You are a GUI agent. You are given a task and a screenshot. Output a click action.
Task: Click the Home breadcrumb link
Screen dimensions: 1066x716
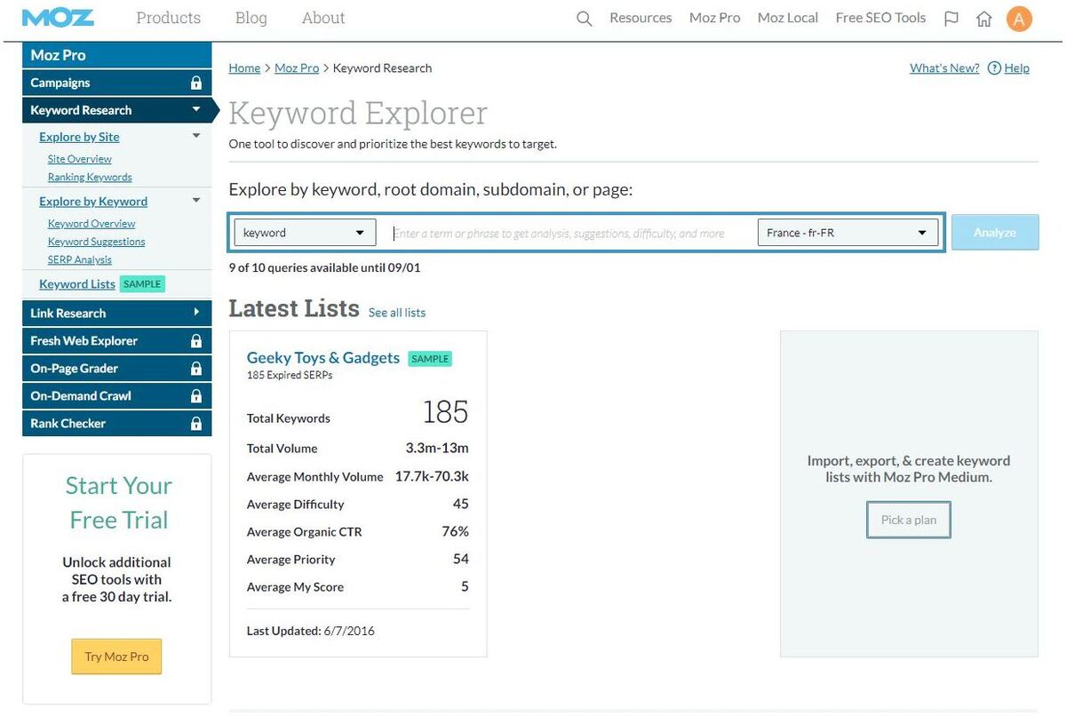244,68
